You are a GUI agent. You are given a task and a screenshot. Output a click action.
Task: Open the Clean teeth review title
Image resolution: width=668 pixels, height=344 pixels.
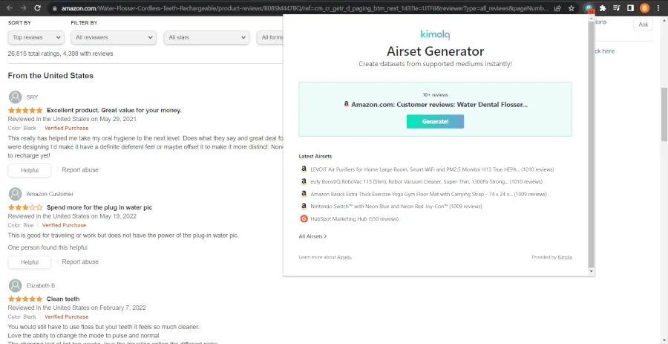pos(63,299)
